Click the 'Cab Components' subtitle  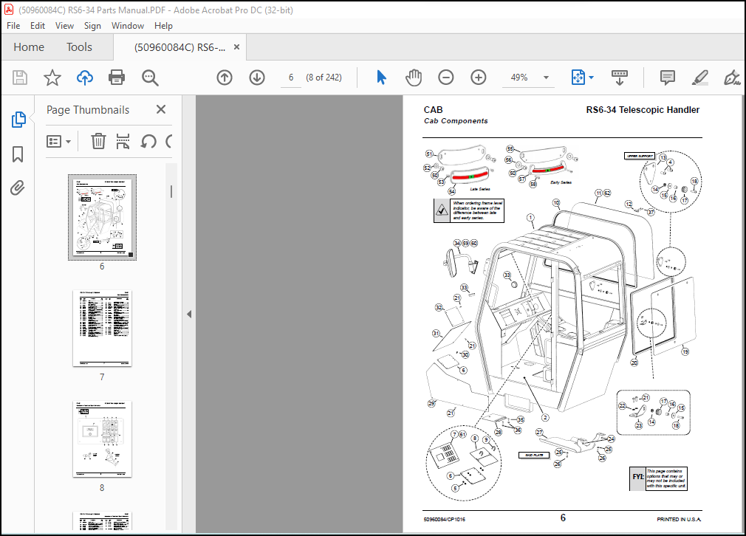click(456, 121)
